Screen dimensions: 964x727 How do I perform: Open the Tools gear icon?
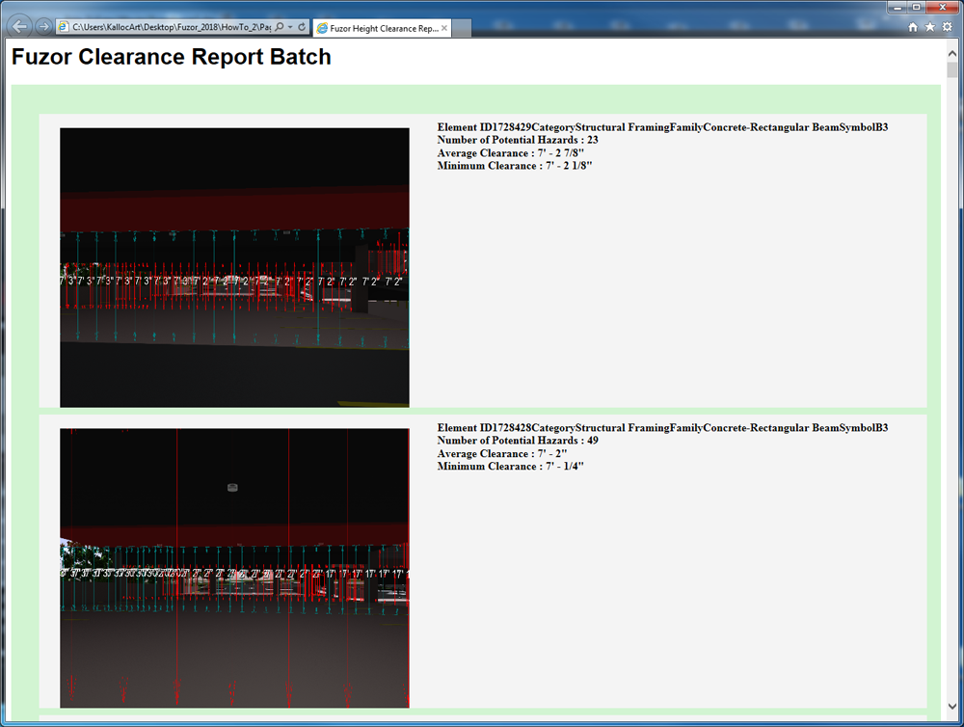948,27
